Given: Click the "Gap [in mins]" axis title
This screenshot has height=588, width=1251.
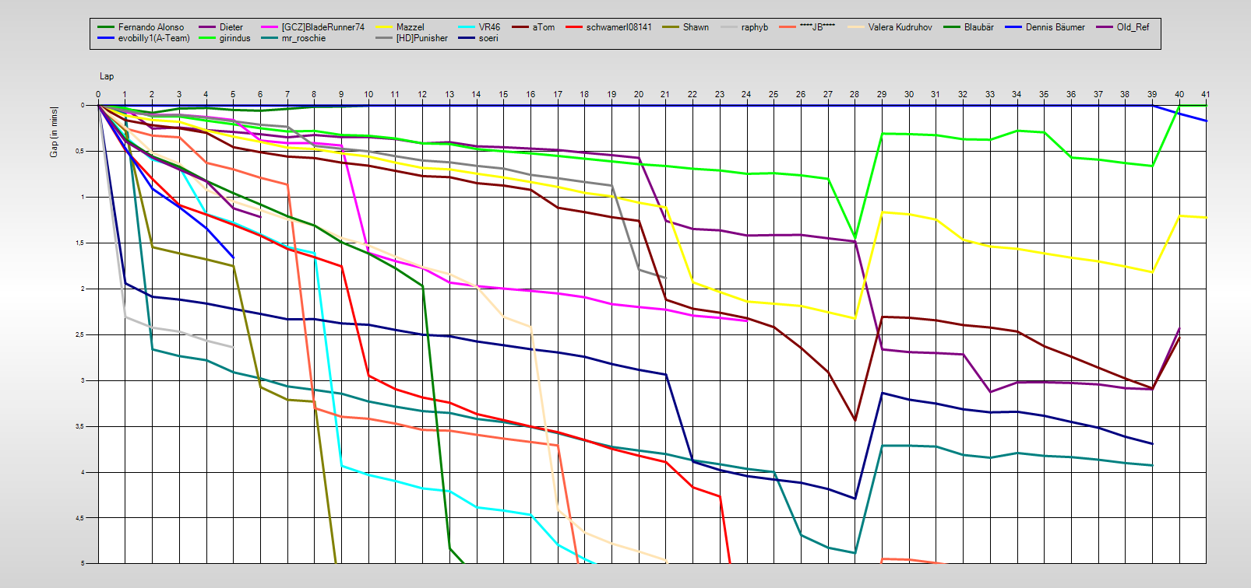Looking at the screenshot, I should (x=54, y=132).
